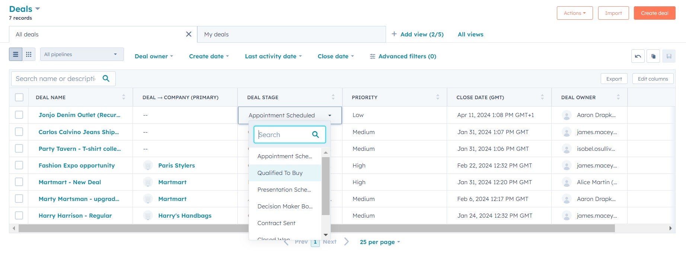Open the Actions dropdown button

coord(575,13)
